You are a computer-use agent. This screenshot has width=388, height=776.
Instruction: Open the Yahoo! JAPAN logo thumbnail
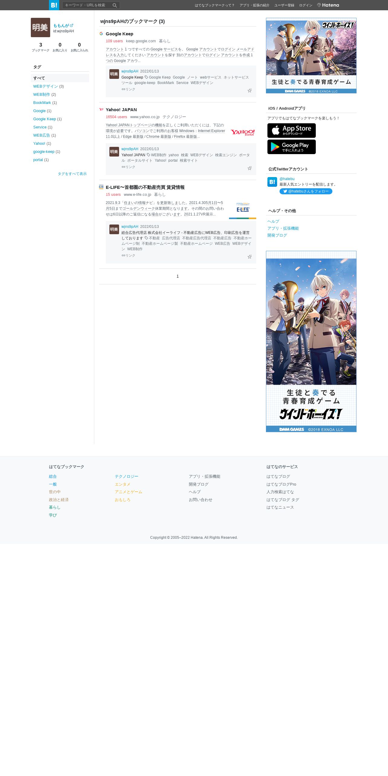click(x=243, y=132)
